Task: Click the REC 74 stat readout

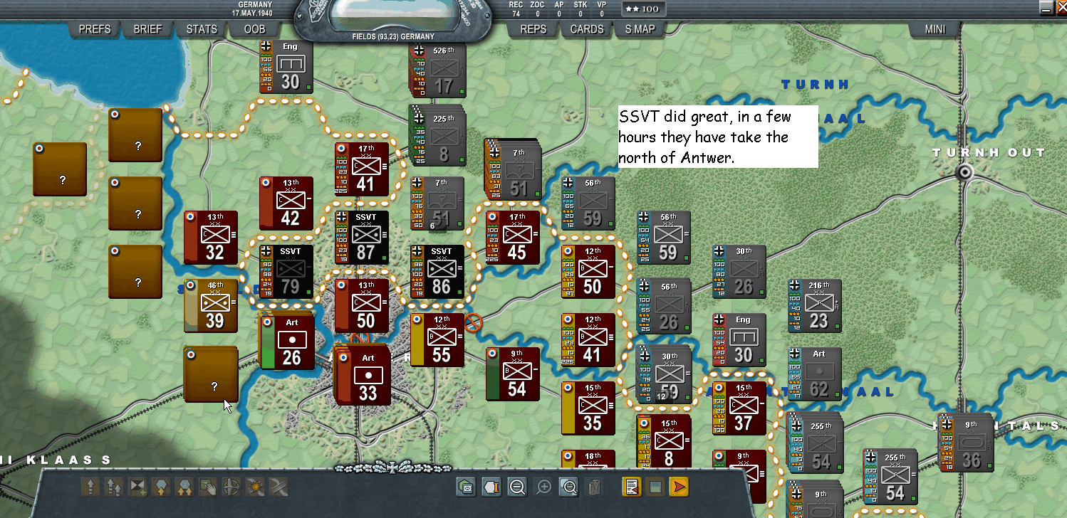Action: [x=516, y=9]
